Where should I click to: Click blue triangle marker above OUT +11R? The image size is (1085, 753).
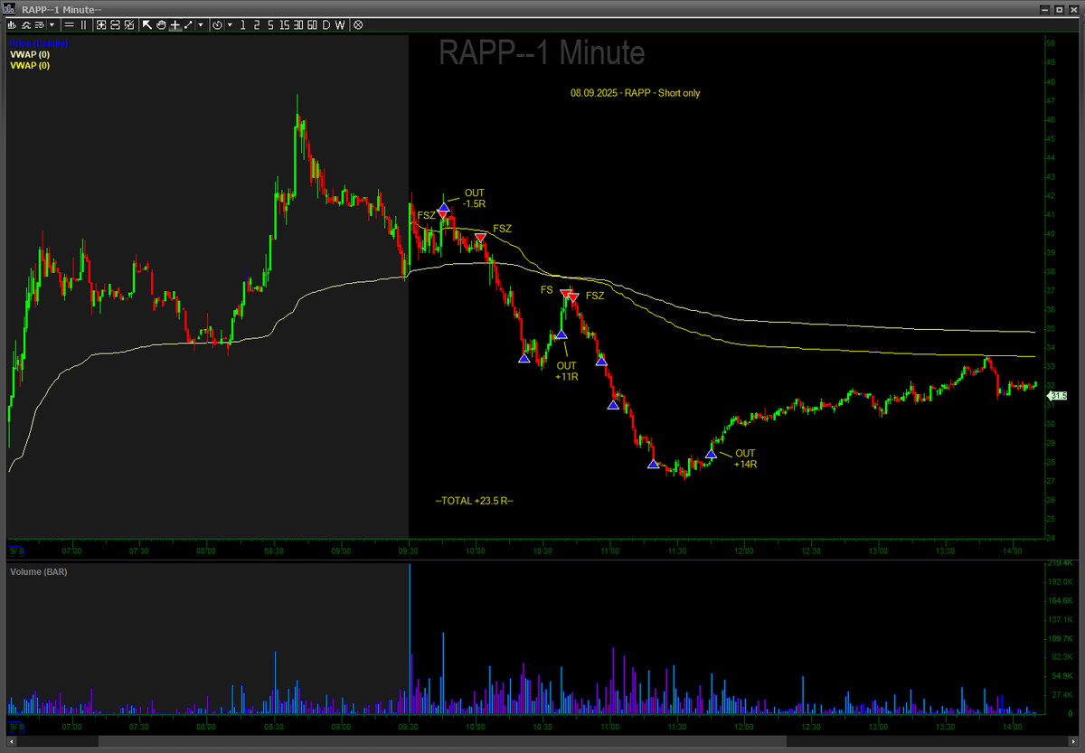pyautogui.click(x=561, y=334)
